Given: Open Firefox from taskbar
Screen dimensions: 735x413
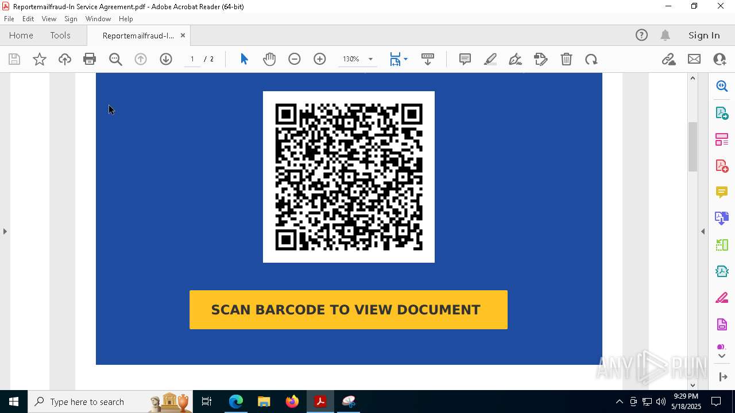Looking at the screenshot, I should [x=292, y=402].
